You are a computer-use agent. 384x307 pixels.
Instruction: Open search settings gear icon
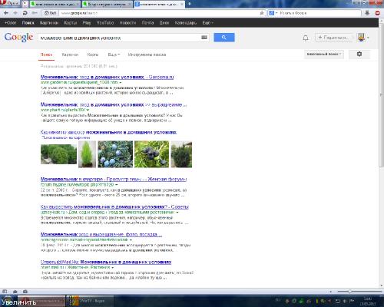click(x=359, y=54)
